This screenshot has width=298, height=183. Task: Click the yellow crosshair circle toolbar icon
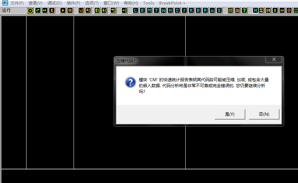[30, 10]
